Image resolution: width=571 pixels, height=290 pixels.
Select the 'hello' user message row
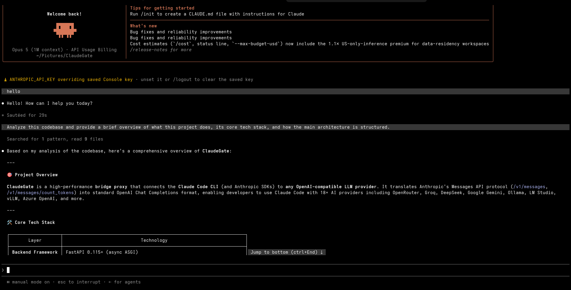coord(285,91)
